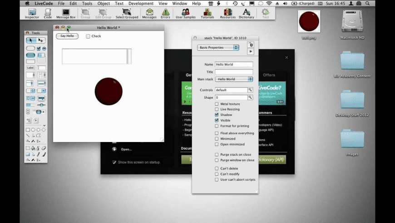Open the Inspector from the toolbar
395x223 pixels.
coord(32,14)
